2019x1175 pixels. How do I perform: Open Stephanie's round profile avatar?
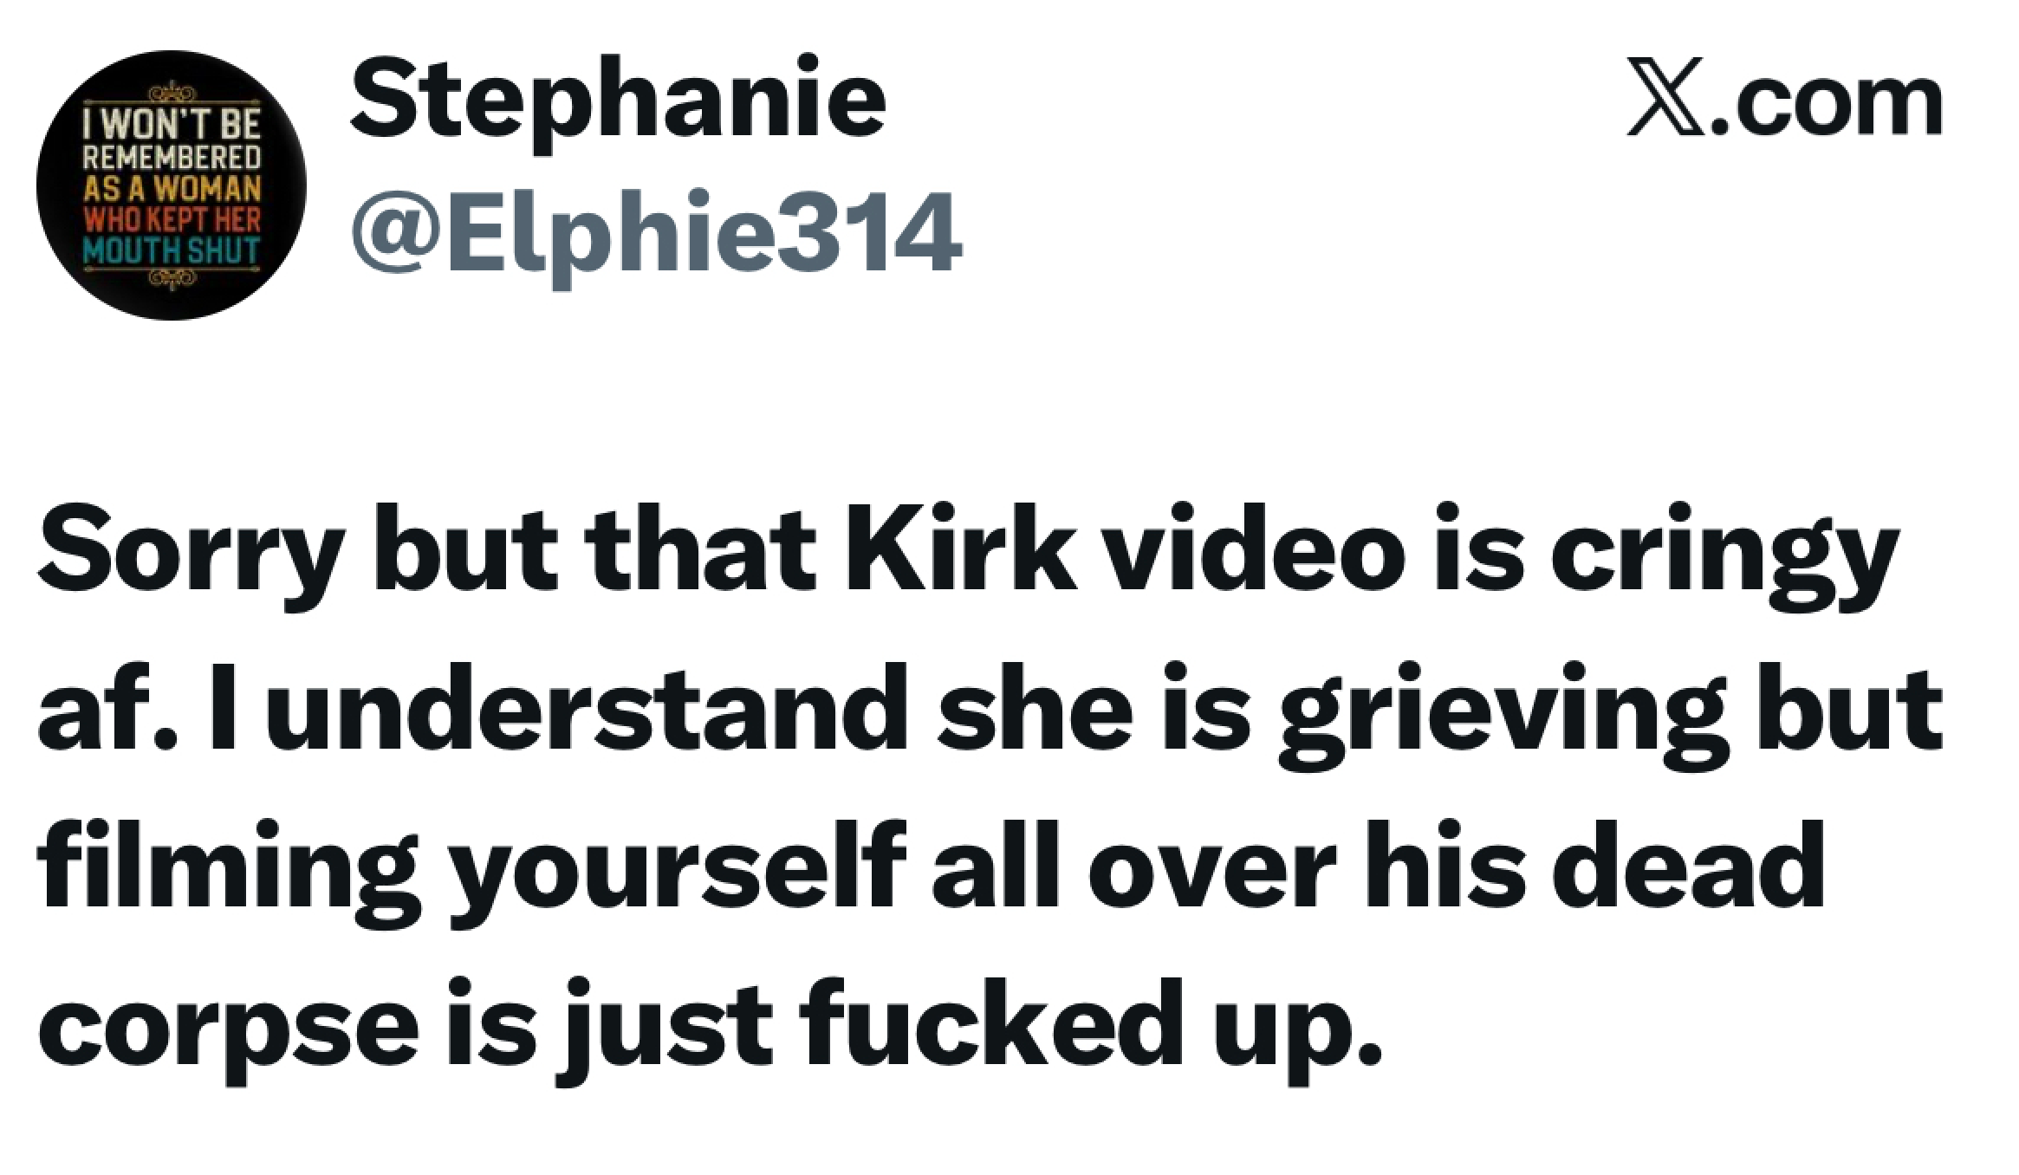click(171, 185)
